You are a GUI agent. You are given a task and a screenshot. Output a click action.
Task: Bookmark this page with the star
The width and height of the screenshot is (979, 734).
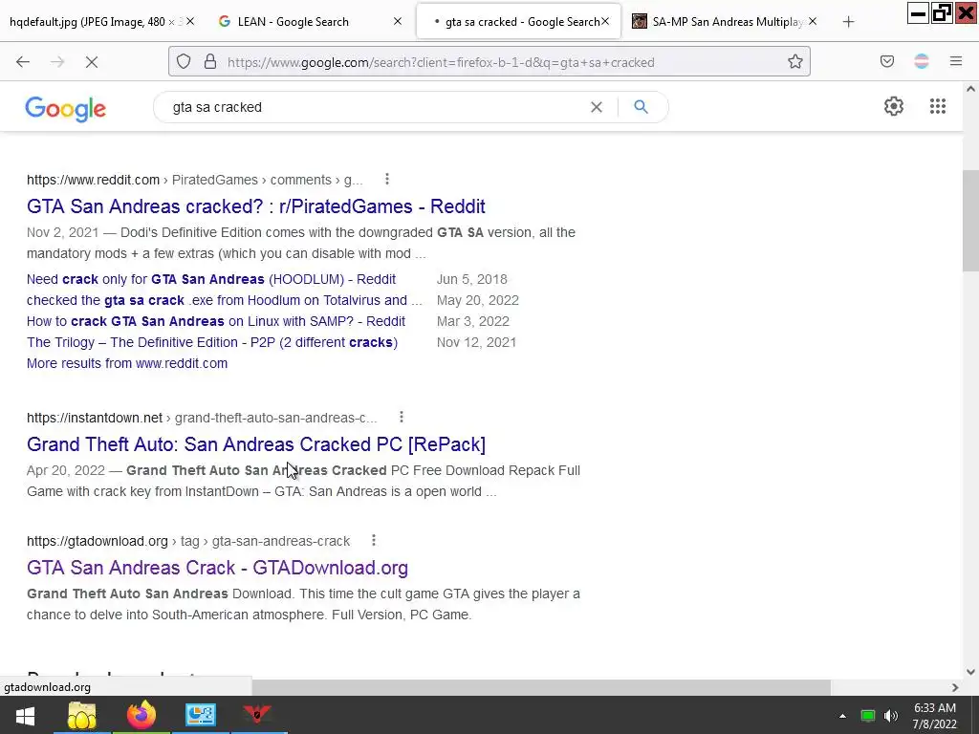click(794, 62)
